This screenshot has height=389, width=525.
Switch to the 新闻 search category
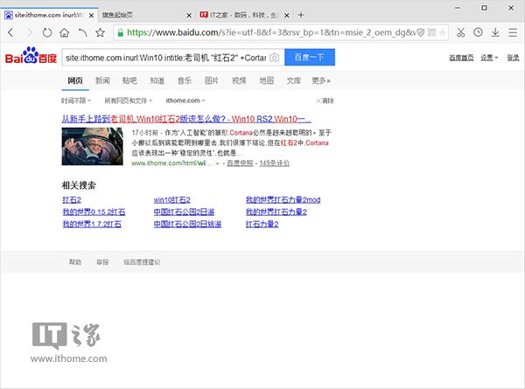pyautogui.click(x=102, y=80)
